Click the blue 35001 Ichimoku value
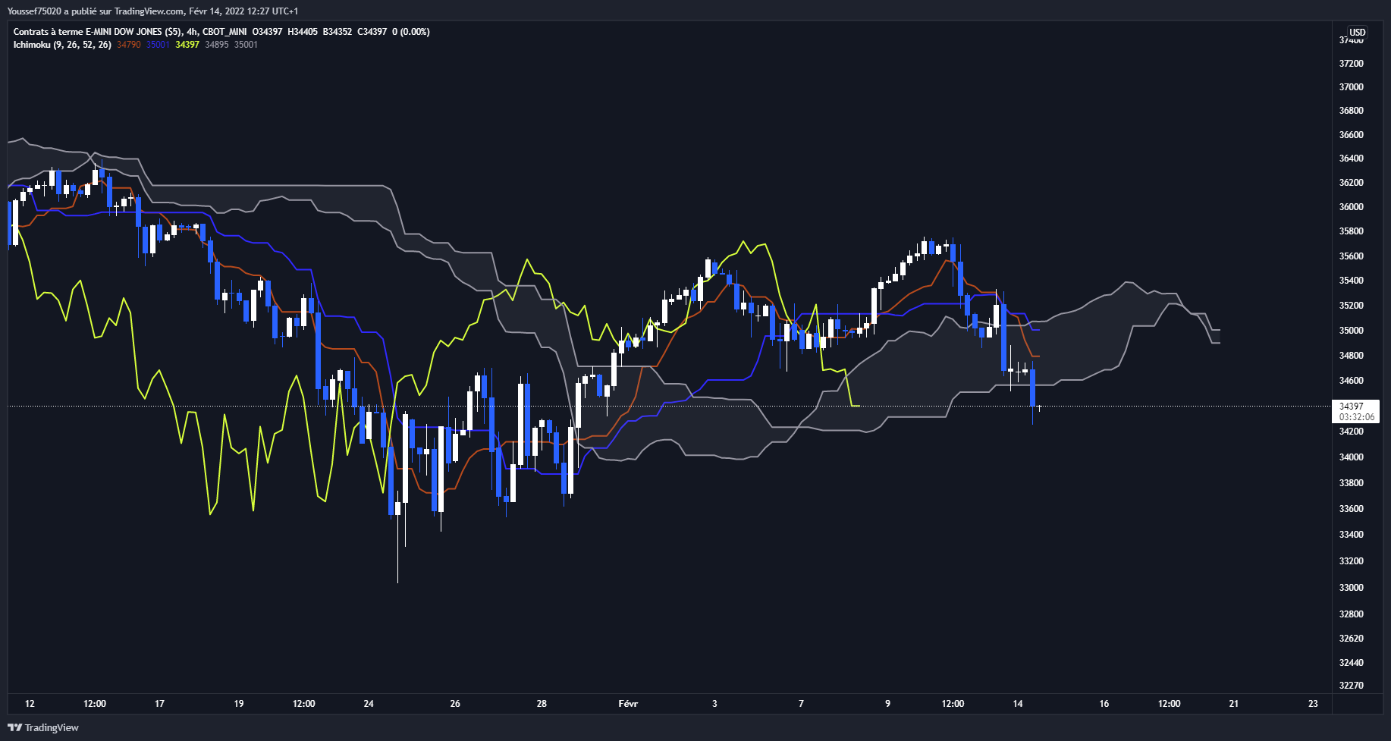 click(x=158, y=45)
